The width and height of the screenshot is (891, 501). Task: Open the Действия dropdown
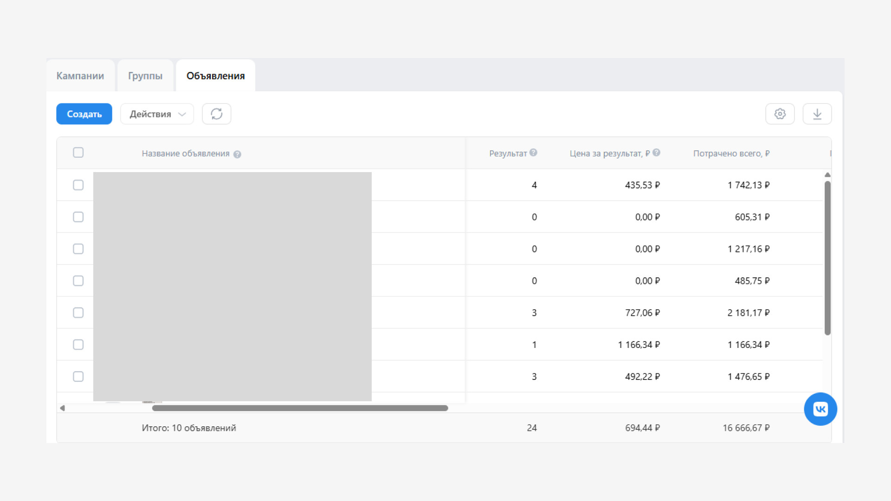pyautogui.click(x=157, y=114)
